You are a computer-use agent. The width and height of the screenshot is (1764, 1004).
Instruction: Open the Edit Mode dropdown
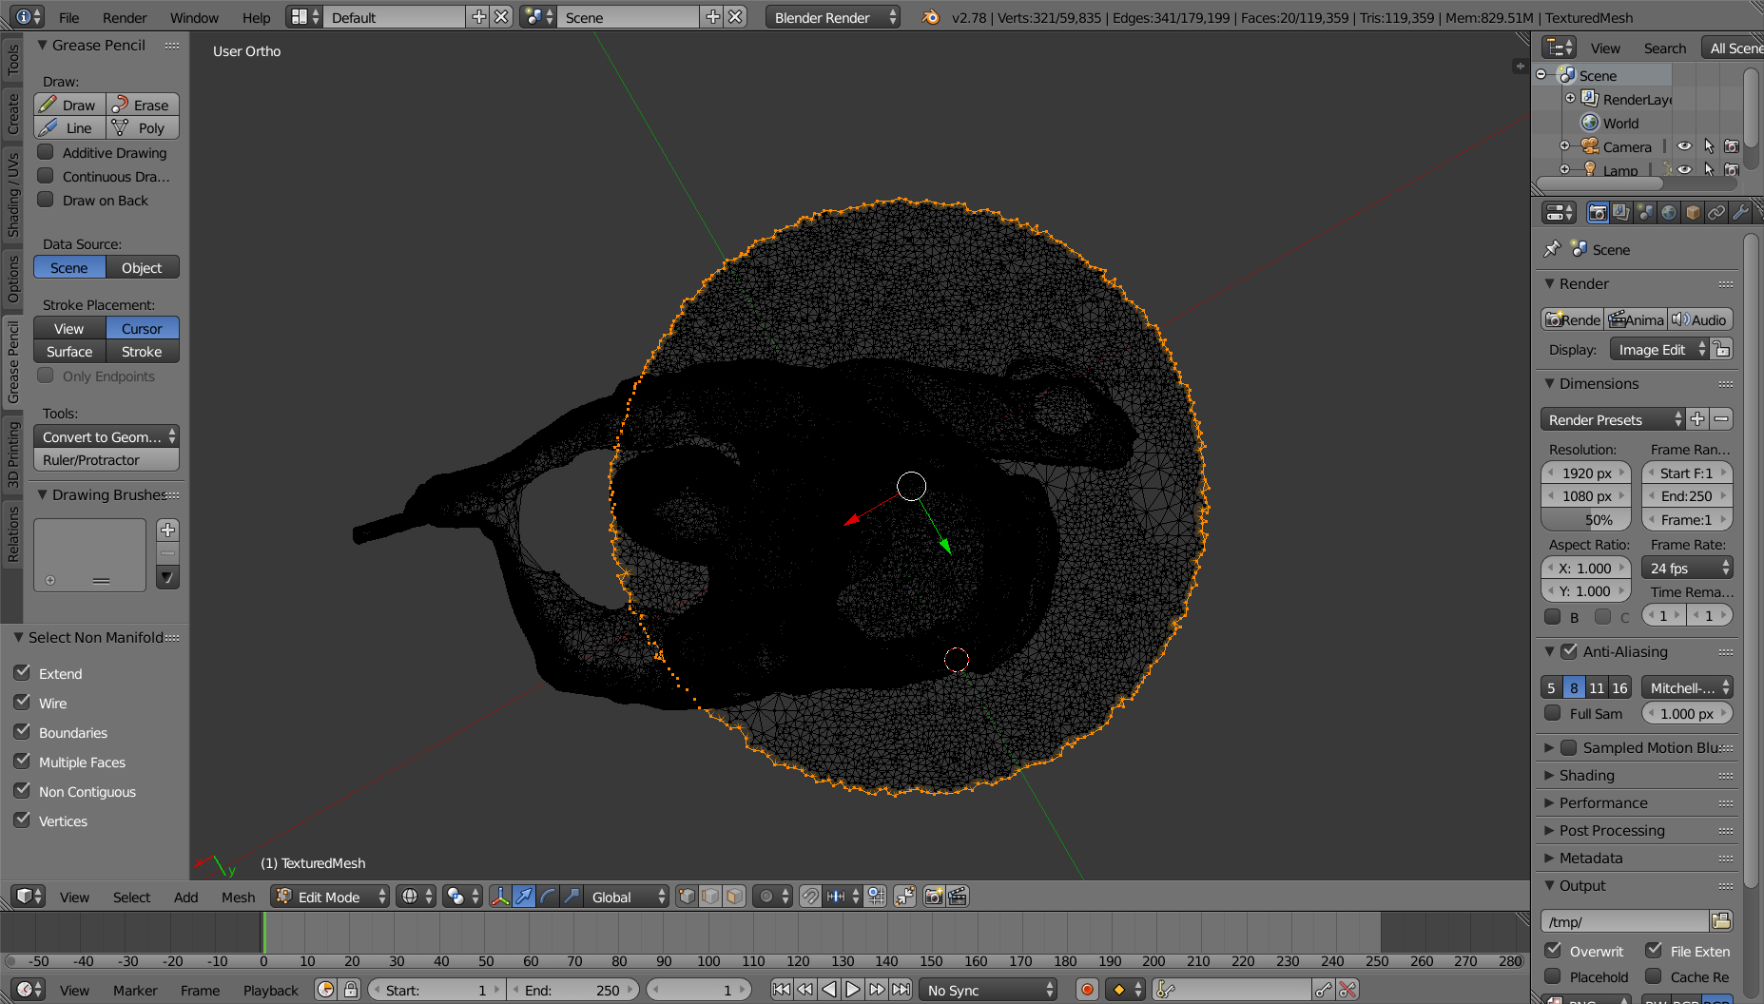330,897
